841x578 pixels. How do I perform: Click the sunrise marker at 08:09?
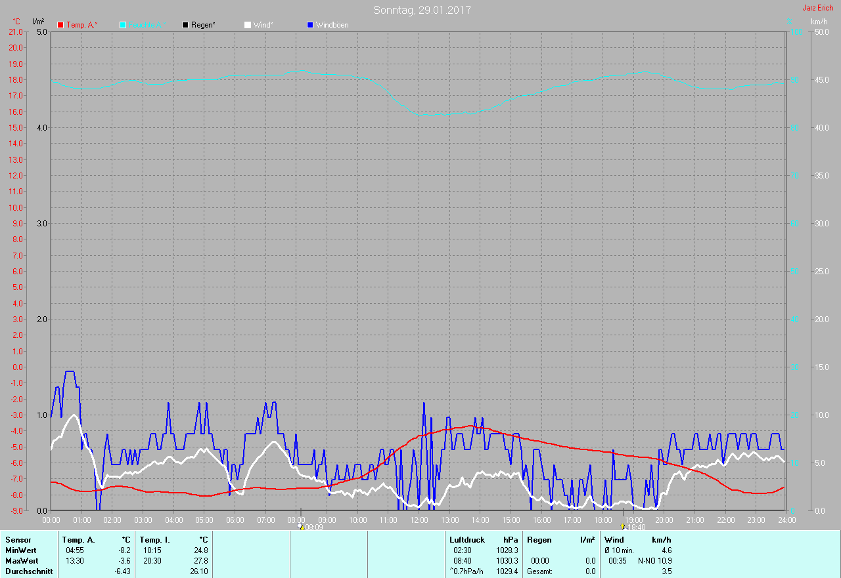[301, 526]
